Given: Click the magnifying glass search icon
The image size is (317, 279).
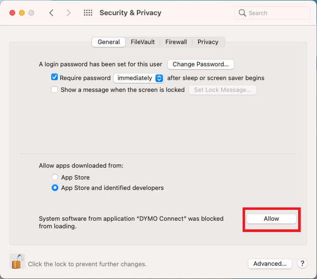Looking at the screenshot, I should point(242,13).
